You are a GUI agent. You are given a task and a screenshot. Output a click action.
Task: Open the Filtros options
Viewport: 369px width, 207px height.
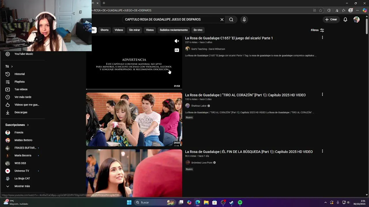[x=317, y=30]
